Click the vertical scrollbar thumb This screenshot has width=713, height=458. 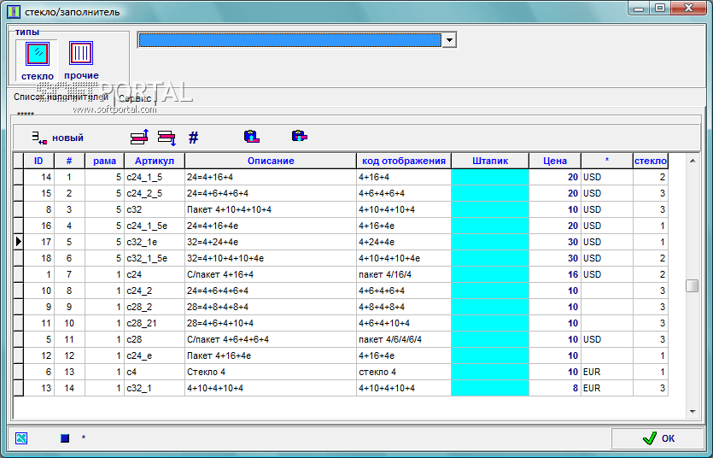pyautogui.click(x=693, y=285)
